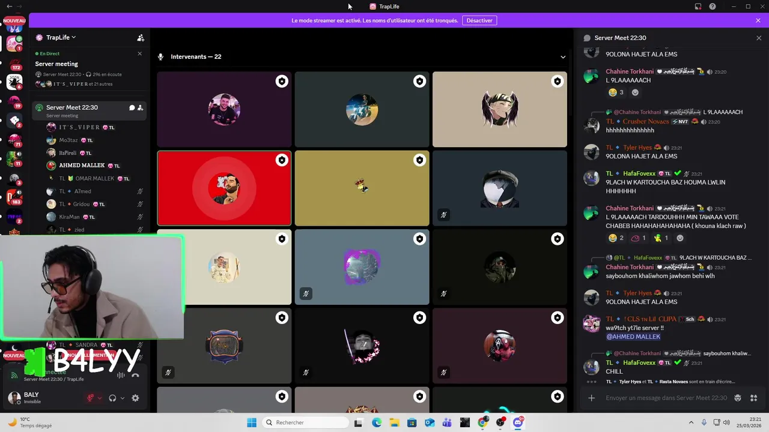Click the disconnect call phone icon

(x=135, y=375)
